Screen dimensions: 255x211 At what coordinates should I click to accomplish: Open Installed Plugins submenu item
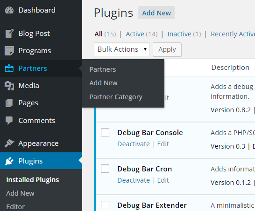click(x=33, y=180)
